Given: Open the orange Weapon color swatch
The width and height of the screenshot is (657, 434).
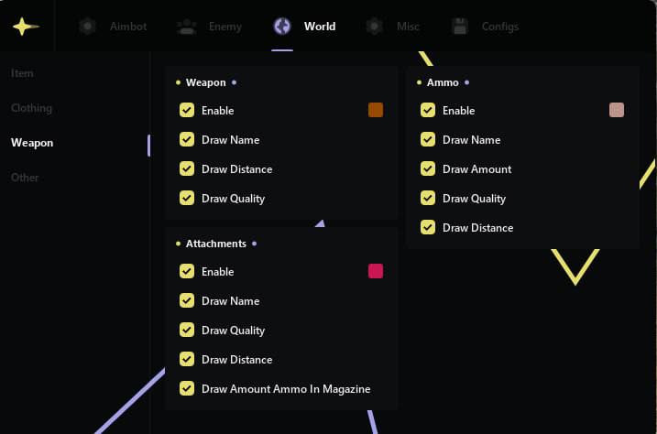Looking at the screenshot, I should click(x=376, y=111).
